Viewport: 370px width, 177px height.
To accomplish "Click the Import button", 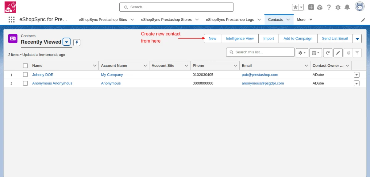I will [269, 39].
